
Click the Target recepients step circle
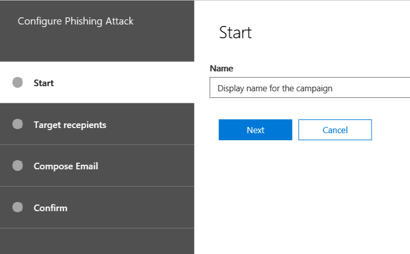click(17, 124)
